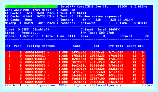
Task: Click the L3 Cache: None line
Action: [x=19, y=20]
